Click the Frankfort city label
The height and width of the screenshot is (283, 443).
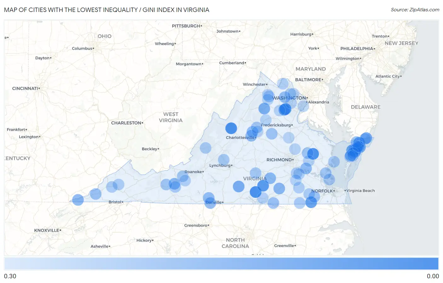pyautogui.click(x=16, y=129)
